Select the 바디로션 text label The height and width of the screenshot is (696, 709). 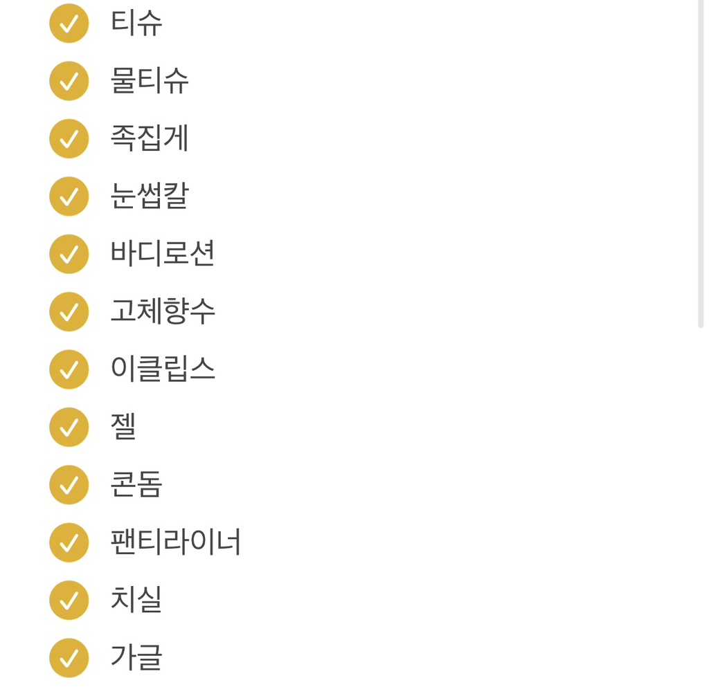click(x=163, y=254)
